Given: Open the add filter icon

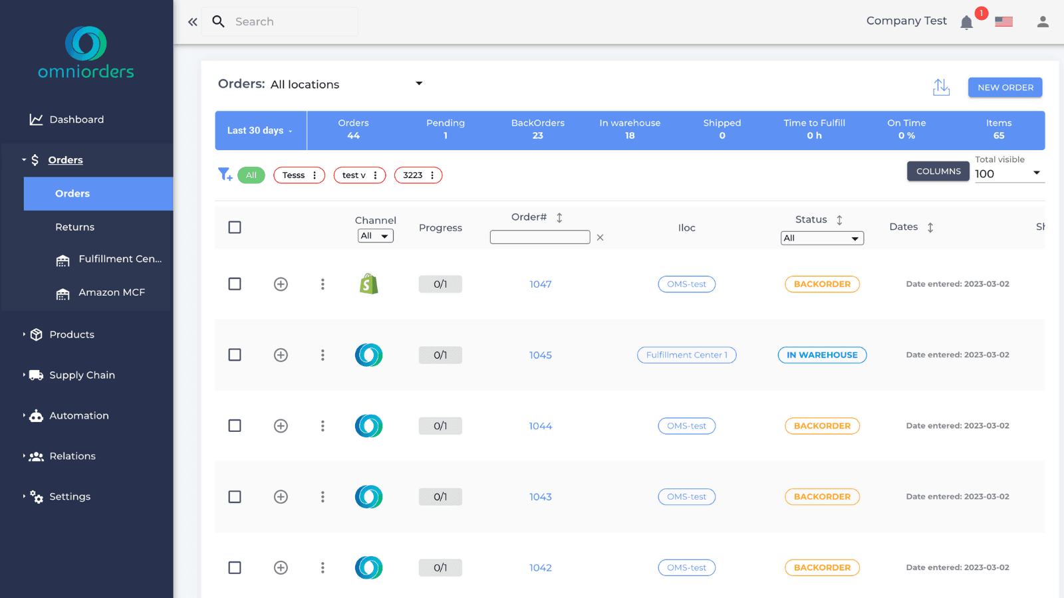Looking at the screenshot, I should point(225,175).
